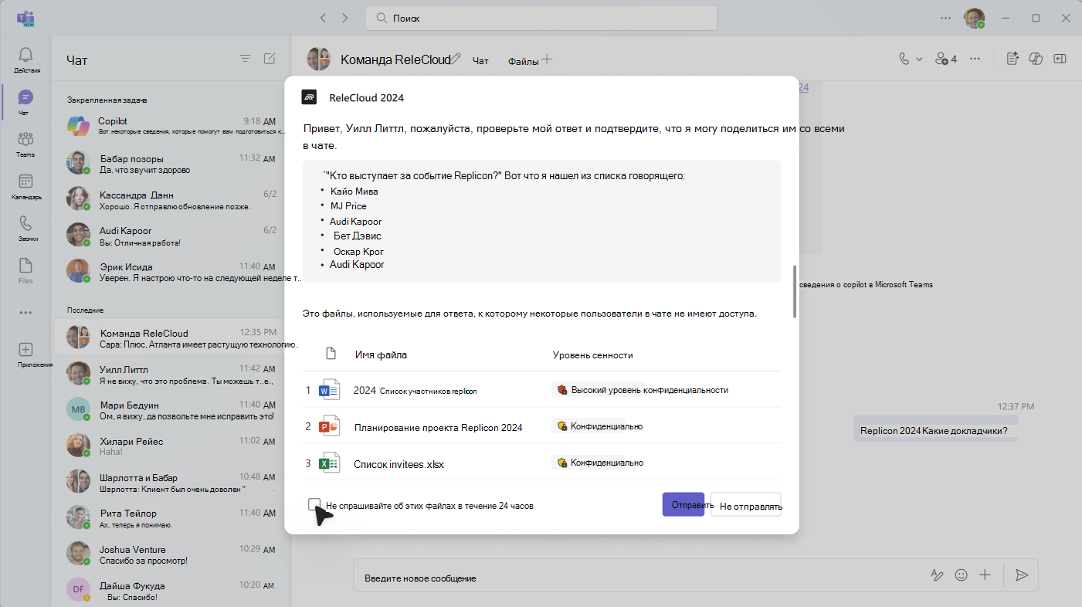Image resolution: width=1082 pixels, height=607 pixels.
Task: Open the meeting notes icon in header
Action: pyautogui.click(x=1013, y=59)
